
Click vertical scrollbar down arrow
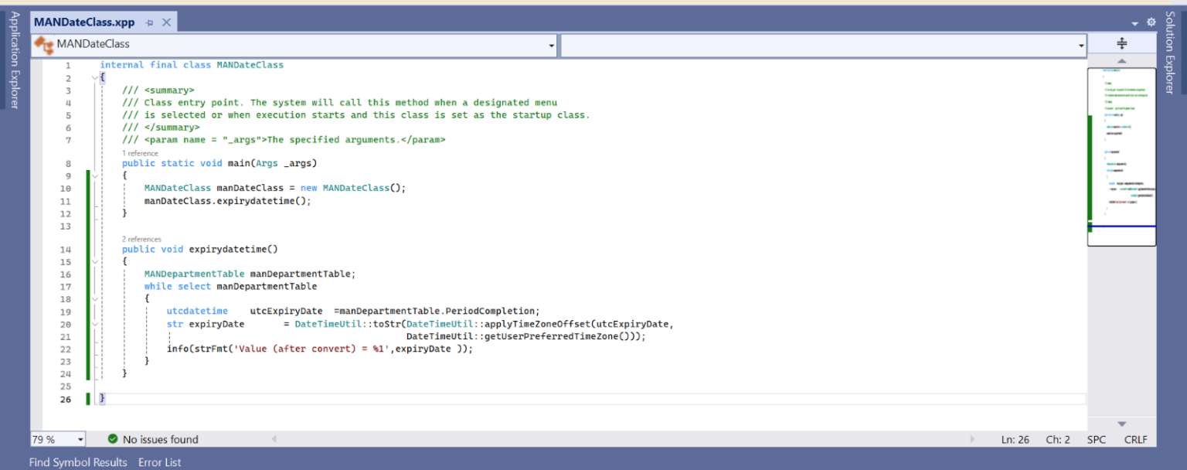[1121, 424]
